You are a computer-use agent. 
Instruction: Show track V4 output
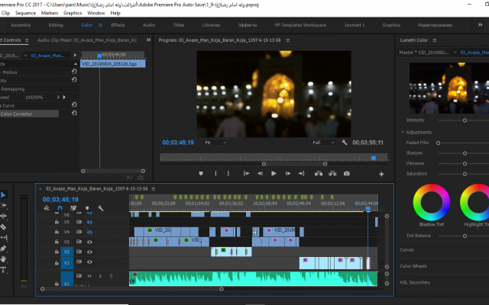pyautogui.click(x=89, y=232)
